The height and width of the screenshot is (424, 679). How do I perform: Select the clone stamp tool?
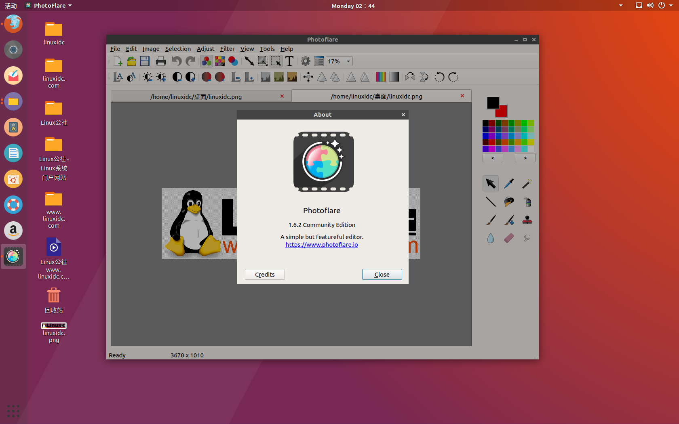[x=527, y=220]
